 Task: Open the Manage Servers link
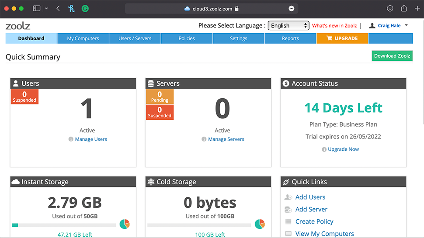tap(226, 139)
